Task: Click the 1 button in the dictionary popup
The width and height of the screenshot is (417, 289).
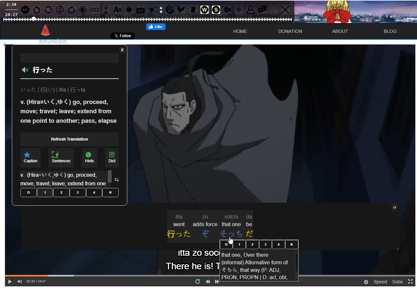Action: coord(45,193)
